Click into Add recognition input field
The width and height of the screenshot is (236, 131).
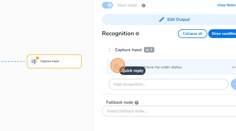[168, 84]
